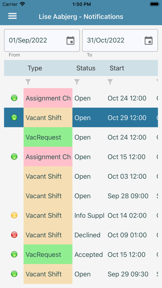
Task: Select the highlighted Vacant Shift Oct 29 row
Action: 81,118
